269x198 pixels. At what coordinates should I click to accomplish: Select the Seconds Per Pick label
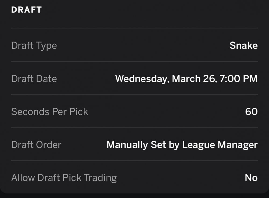pos(49,112)
